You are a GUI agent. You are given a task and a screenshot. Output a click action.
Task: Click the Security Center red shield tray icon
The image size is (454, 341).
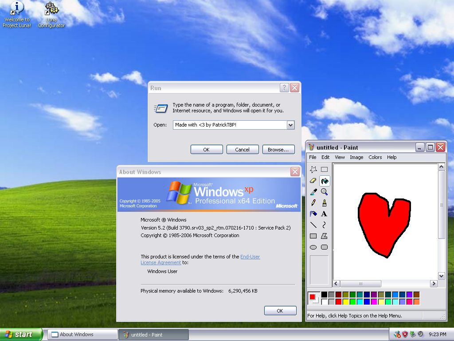pyautogui.click(x=405, y=334)
